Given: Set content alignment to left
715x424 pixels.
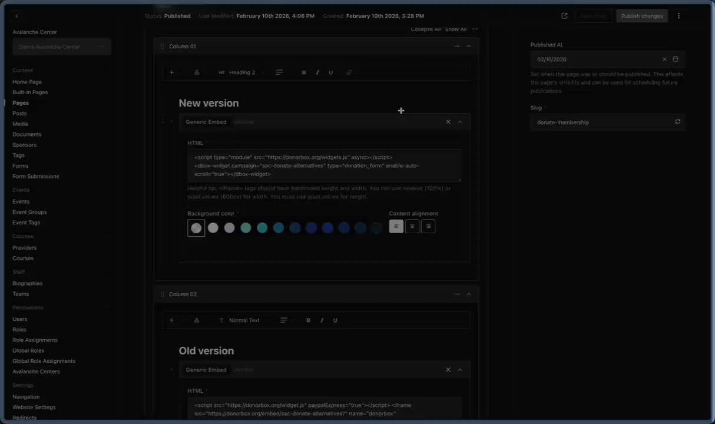Looking at the screenshot, I should pyautogui.click(x=396, y=227).
